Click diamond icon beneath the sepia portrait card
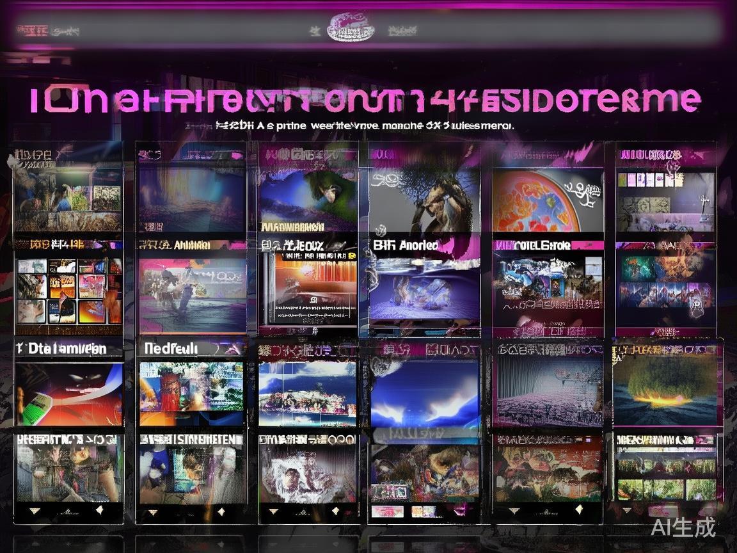Screen dimensions: 737x553 pyautogui.click(x=99, y=510)
